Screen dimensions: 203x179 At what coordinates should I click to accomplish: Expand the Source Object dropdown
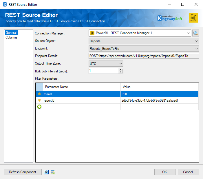197,41
